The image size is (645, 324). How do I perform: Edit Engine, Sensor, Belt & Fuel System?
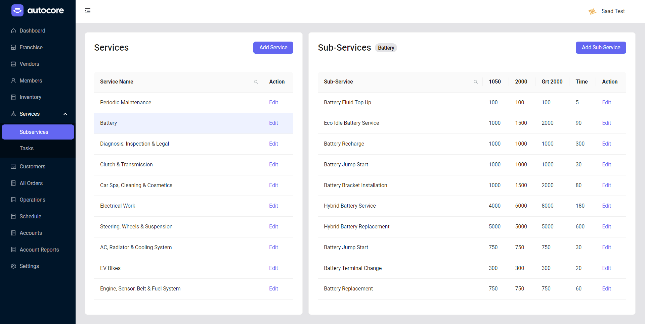tap(273, 288)
